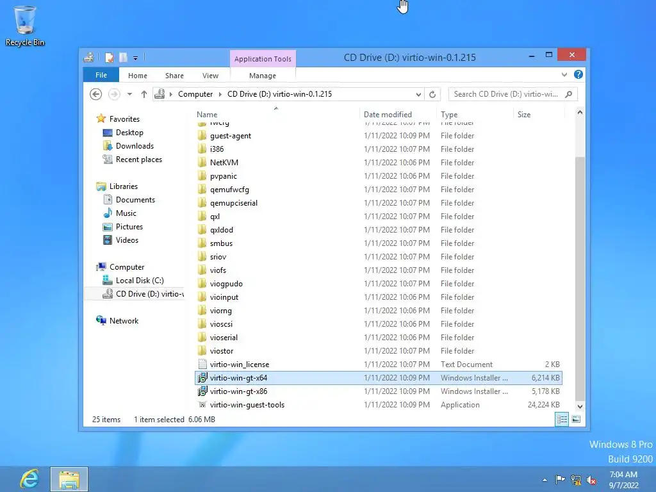Open the Music library

(126, 213)
